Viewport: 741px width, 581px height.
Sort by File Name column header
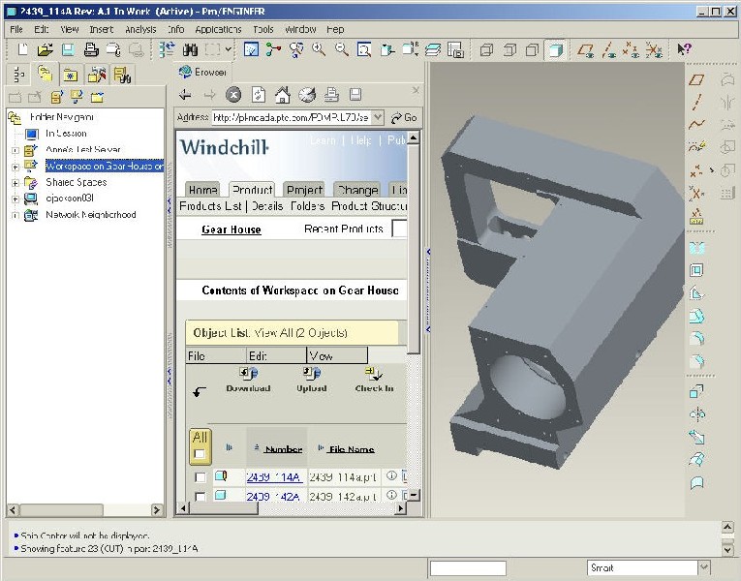(x=352, y=449)
